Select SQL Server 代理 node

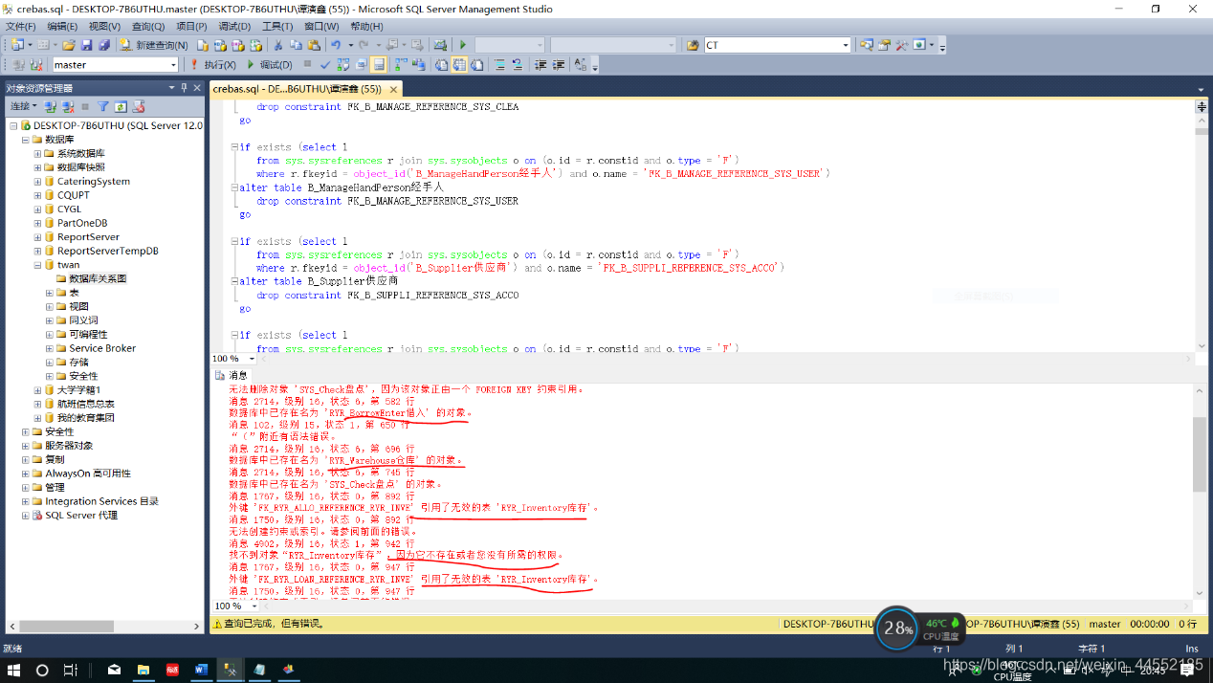click(x=81, y=515)
